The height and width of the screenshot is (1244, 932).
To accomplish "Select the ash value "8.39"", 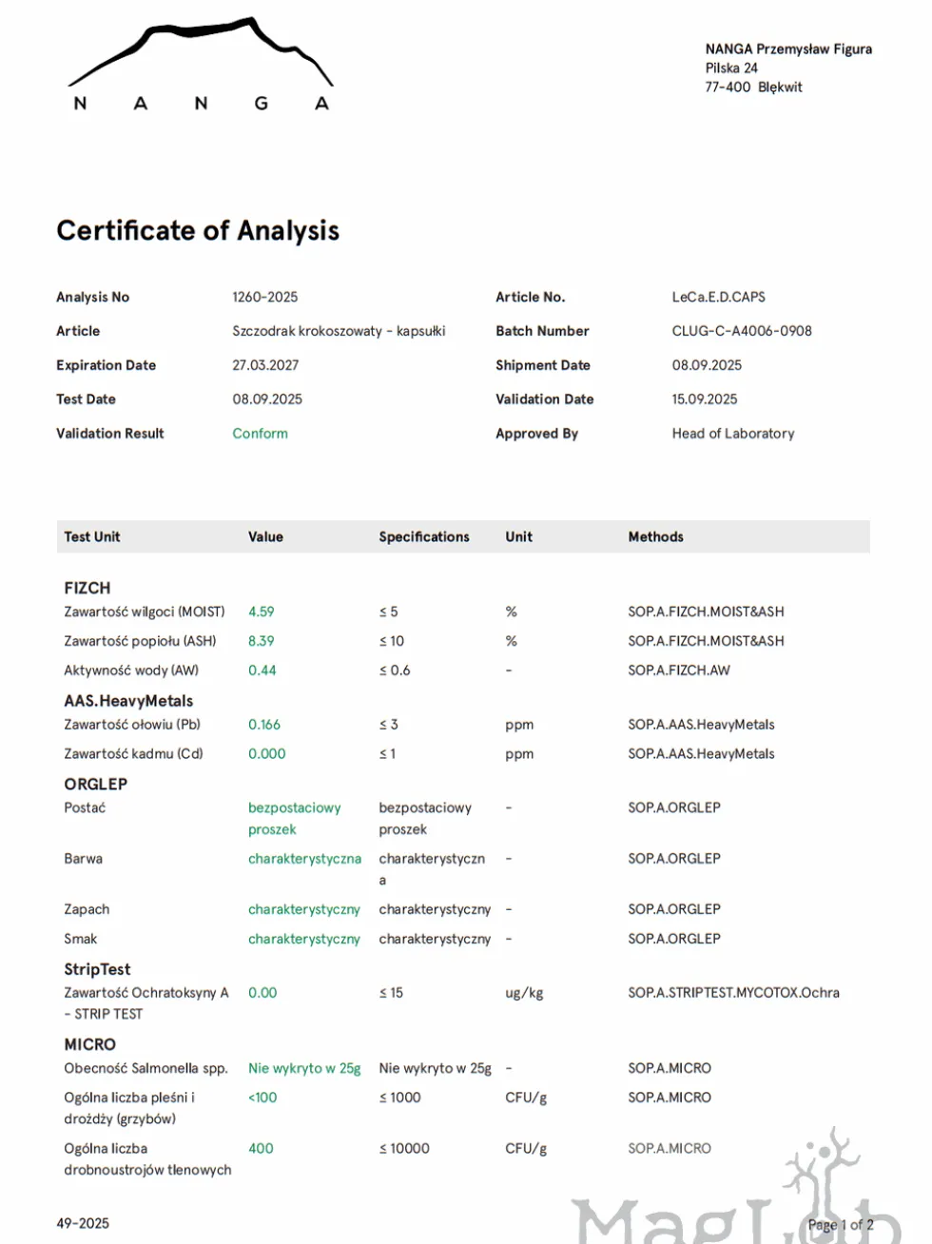I will 261,641.
